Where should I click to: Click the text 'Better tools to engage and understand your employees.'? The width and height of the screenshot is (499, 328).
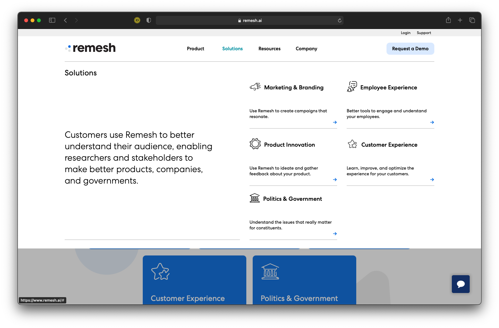387,114
